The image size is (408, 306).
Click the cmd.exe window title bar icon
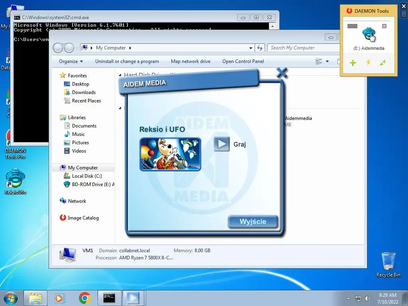(17, 18)
